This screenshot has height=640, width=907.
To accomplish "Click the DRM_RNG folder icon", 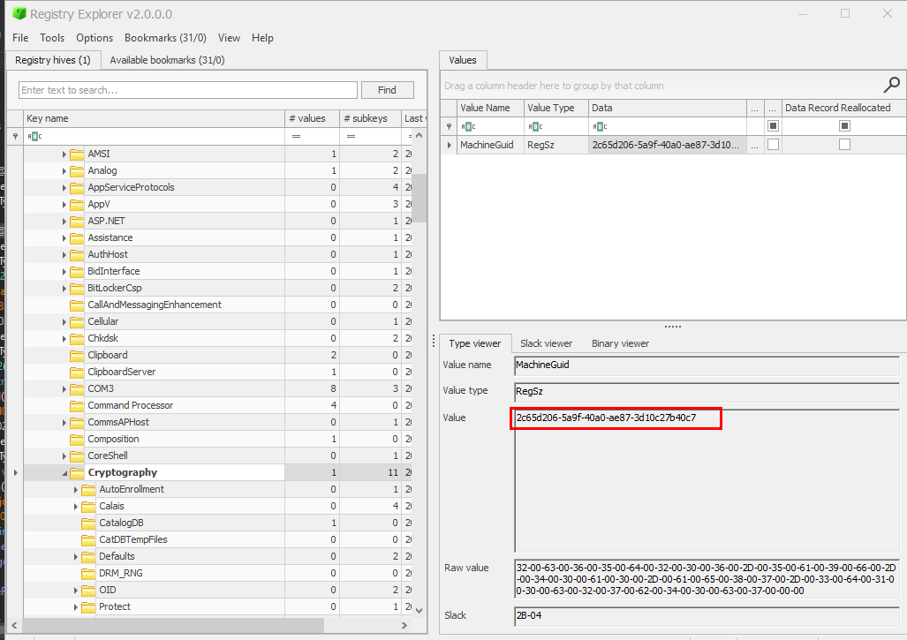I will (x=88, y=574).
